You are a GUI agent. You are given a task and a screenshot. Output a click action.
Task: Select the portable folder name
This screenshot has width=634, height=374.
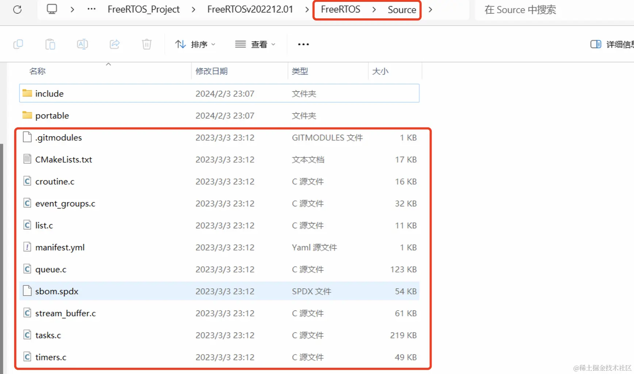[52, 116]
